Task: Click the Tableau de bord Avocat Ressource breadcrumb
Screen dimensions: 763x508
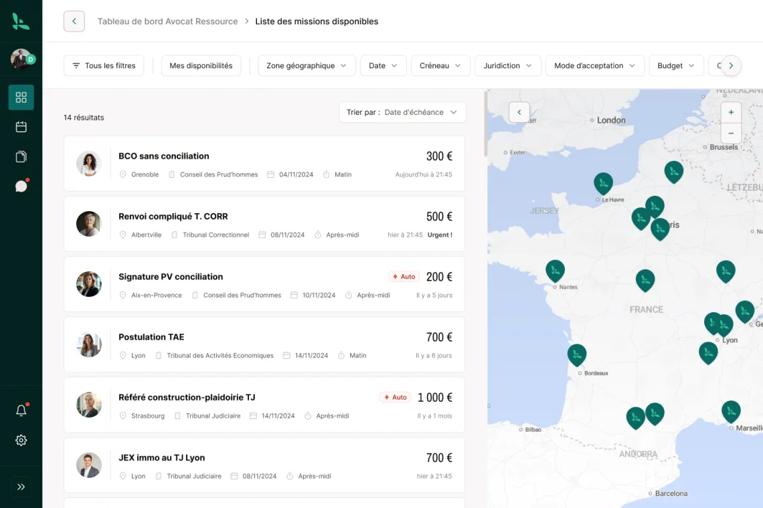Action: (x=168, y=21)
